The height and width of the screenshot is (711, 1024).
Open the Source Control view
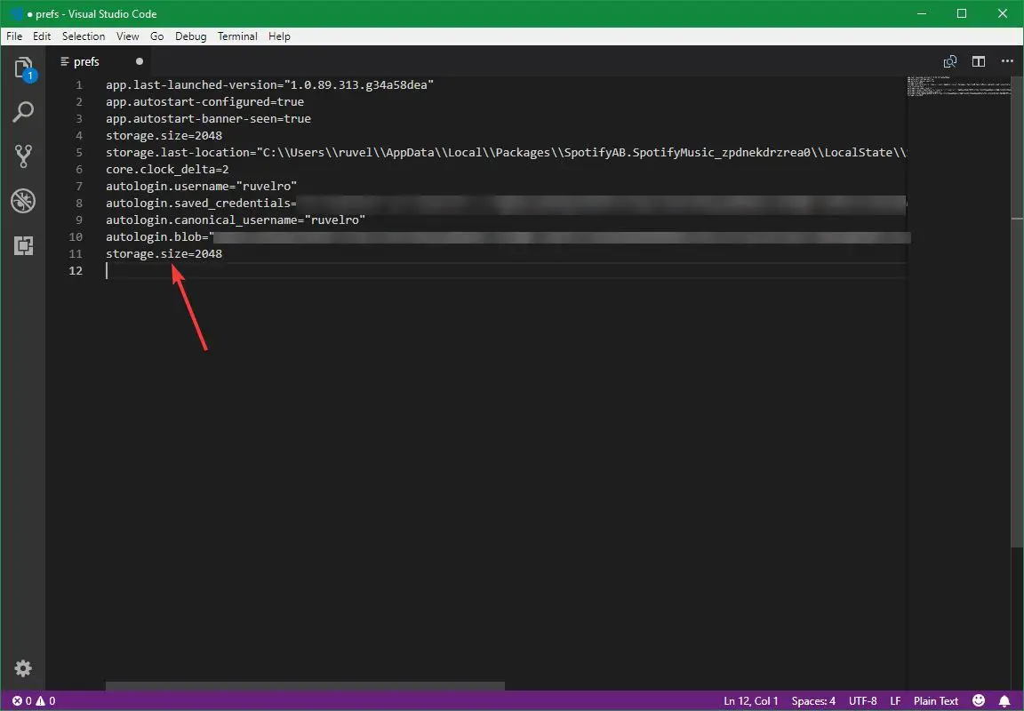point(23,156)
